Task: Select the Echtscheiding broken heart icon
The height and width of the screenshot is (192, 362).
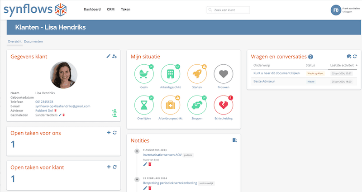Action: (224, 105)
